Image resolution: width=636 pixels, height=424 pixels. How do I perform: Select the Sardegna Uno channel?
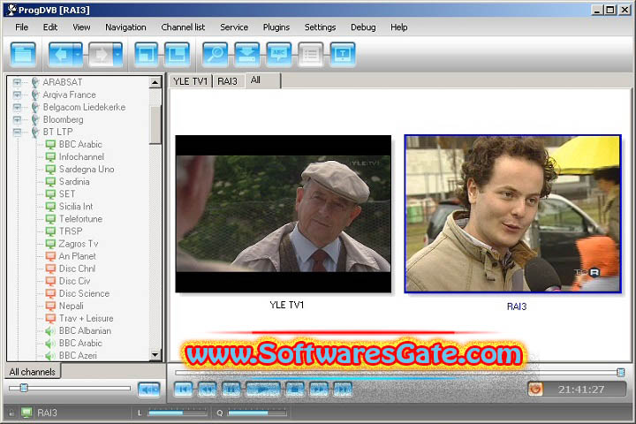[87, 170]
